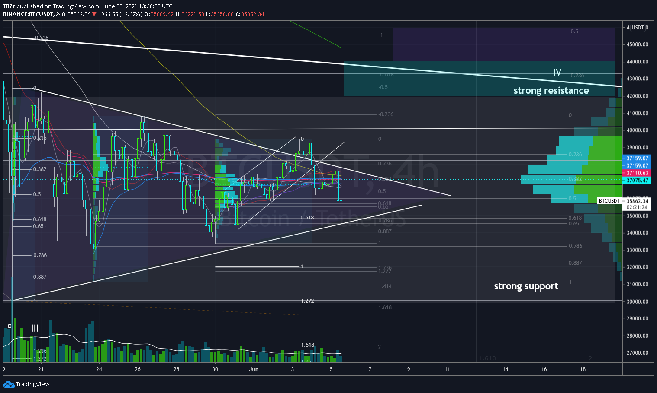The height and width of the screenshot is (393, 657).
Task: Select the IV wave label
Action: tap(557, 73)
